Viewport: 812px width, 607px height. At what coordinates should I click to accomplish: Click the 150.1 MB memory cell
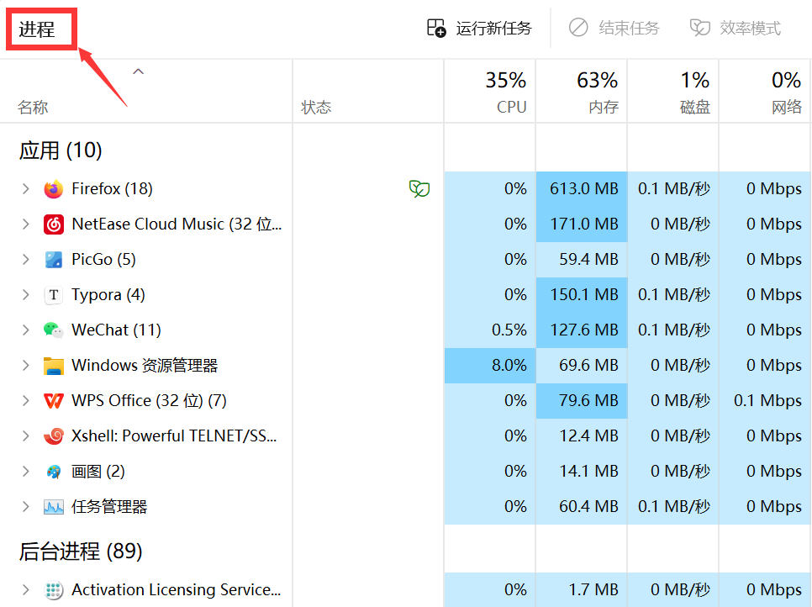pos(582,294)
